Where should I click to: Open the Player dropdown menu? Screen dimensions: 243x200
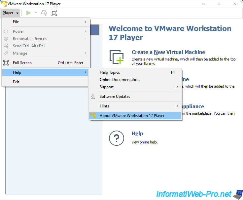(x=11, y=13)
